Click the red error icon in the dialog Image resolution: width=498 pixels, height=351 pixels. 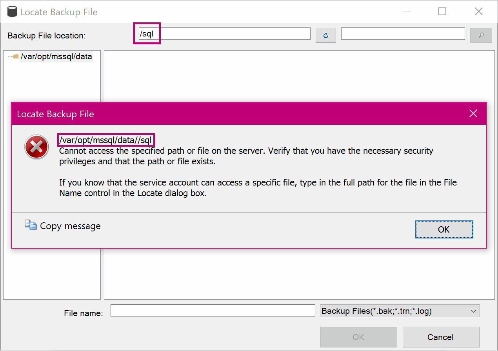click(36, 147)
